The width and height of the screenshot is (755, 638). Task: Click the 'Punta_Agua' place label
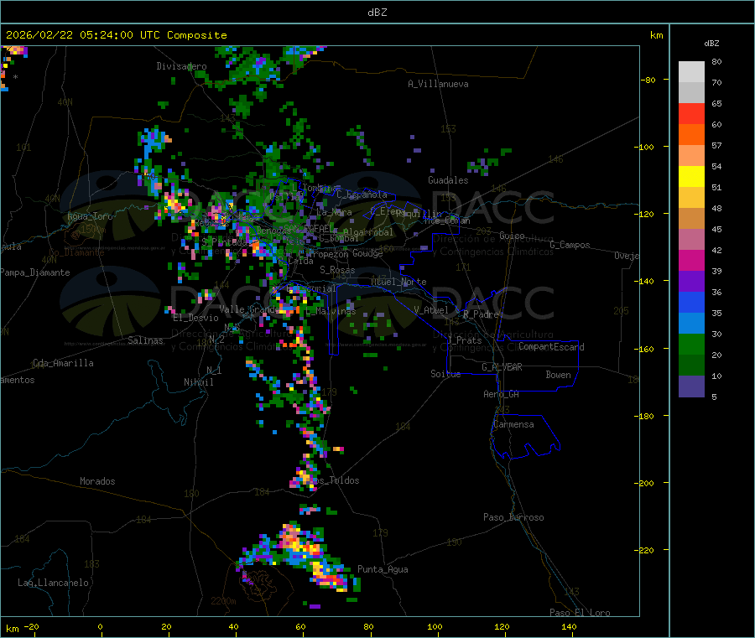tap(383, 569)
